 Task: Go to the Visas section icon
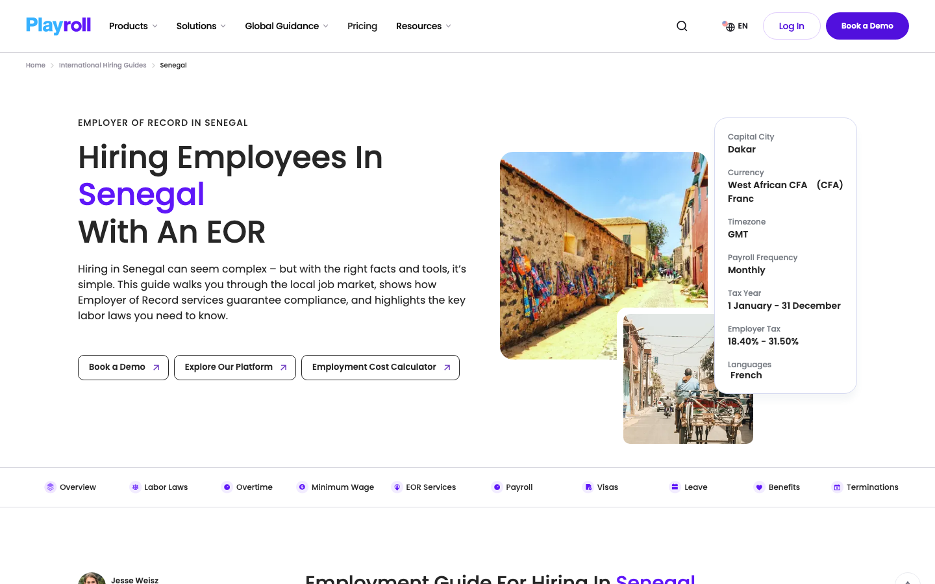click(x=588, y=487)
